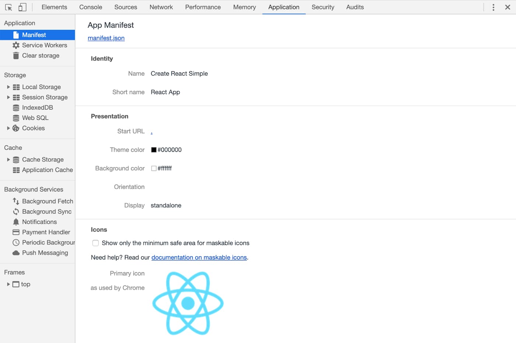Screen dimensions: 516x343
Task: Select the Application tab
Action: pos(284,7)
